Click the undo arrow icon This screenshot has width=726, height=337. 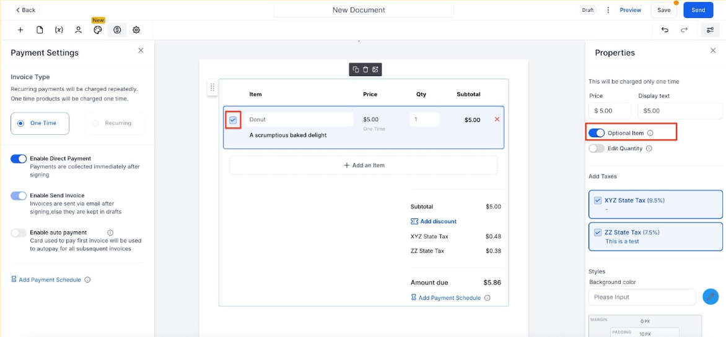[x=665, y=30]
